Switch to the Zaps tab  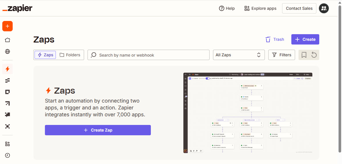(x=45, y=55)
